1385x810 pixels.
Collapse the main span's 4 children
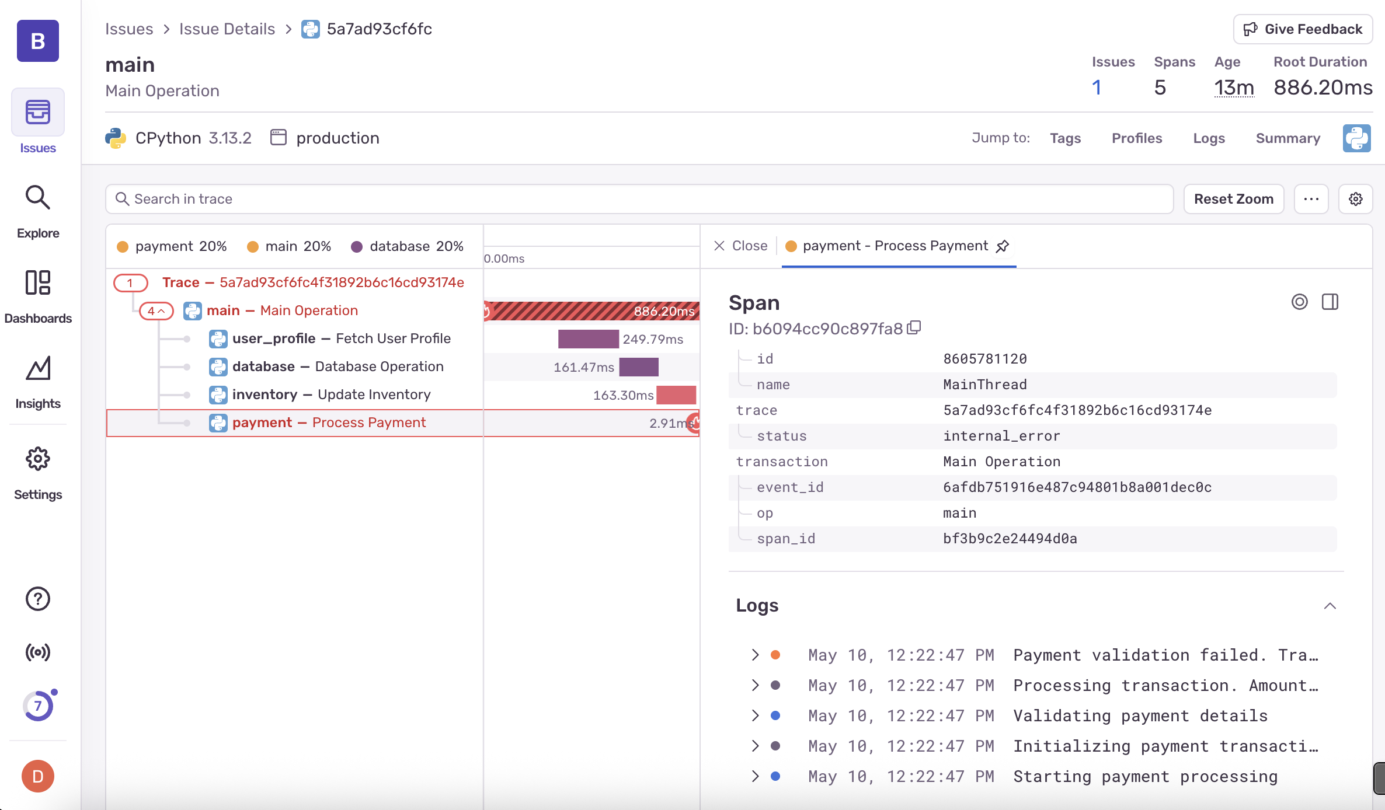(156, 311)
